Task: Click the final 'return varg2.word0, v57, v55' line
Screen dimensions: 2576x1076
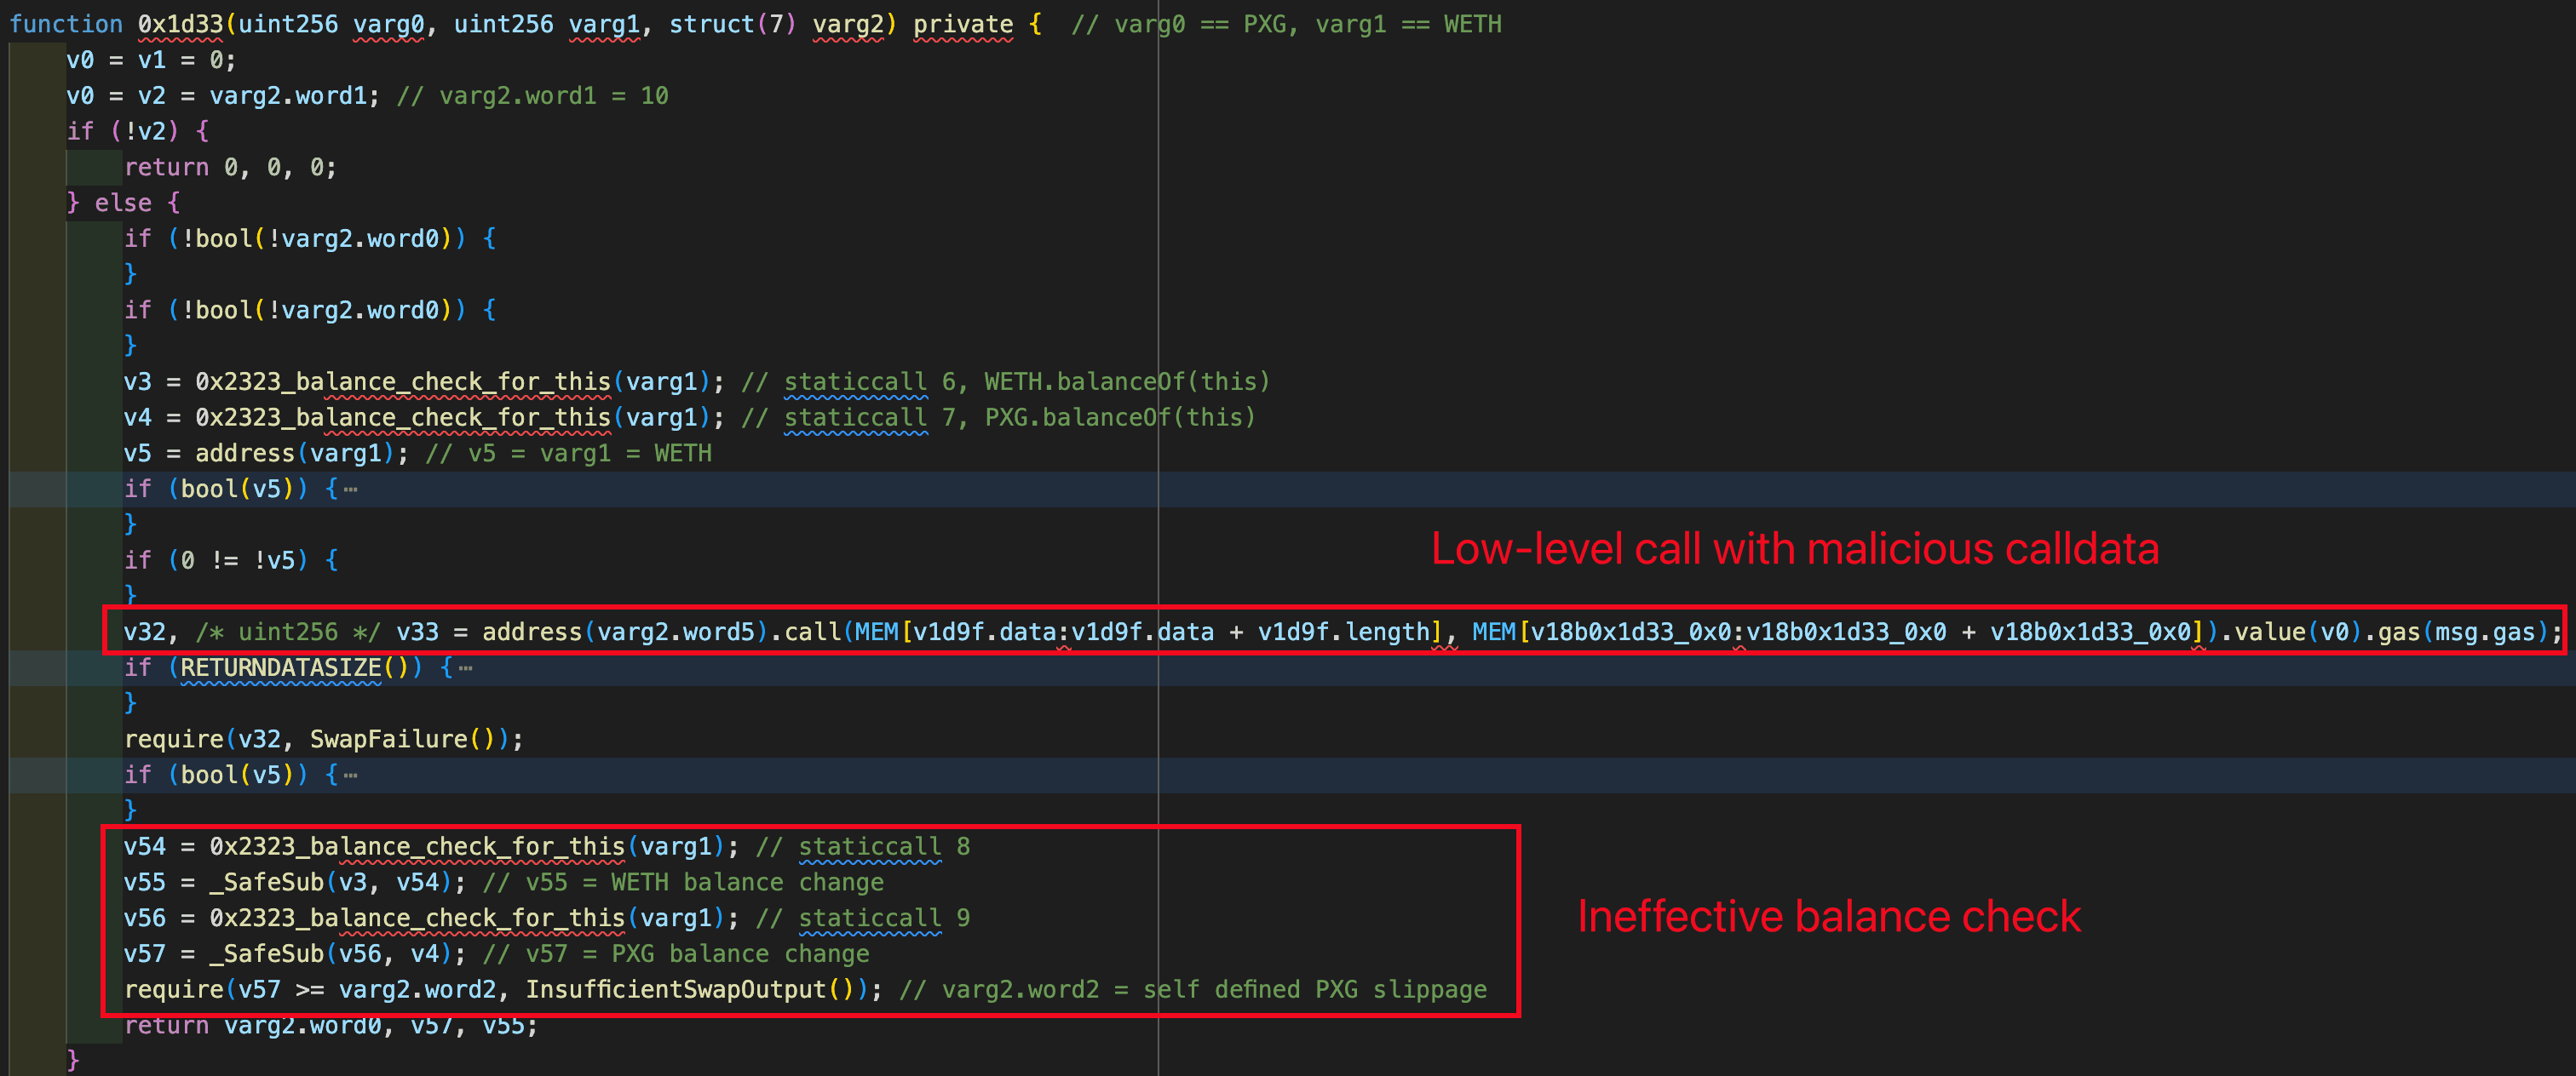Action: point(330,1026)
